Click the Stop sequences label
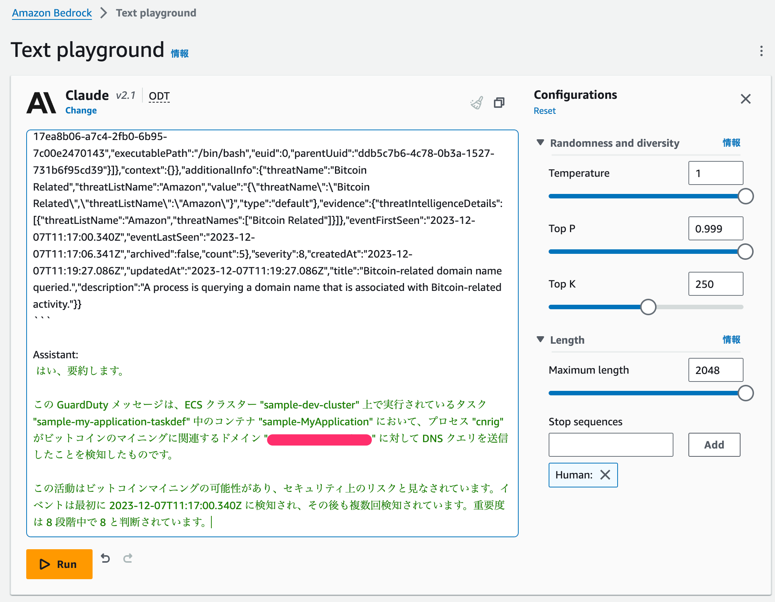 [585, 422]
